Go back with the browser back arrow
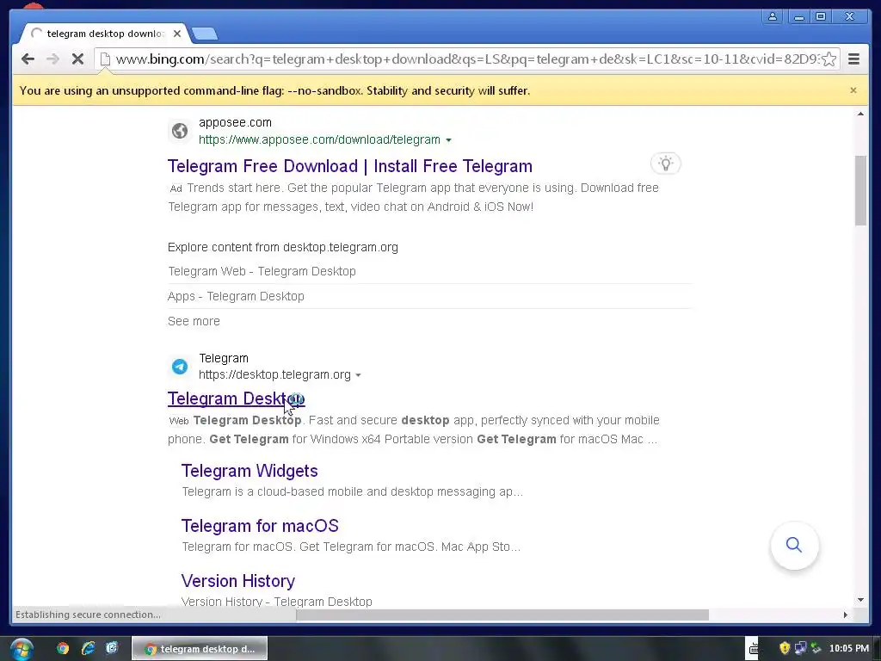Screen dimensions: 881x661 [x=28, y=59]
